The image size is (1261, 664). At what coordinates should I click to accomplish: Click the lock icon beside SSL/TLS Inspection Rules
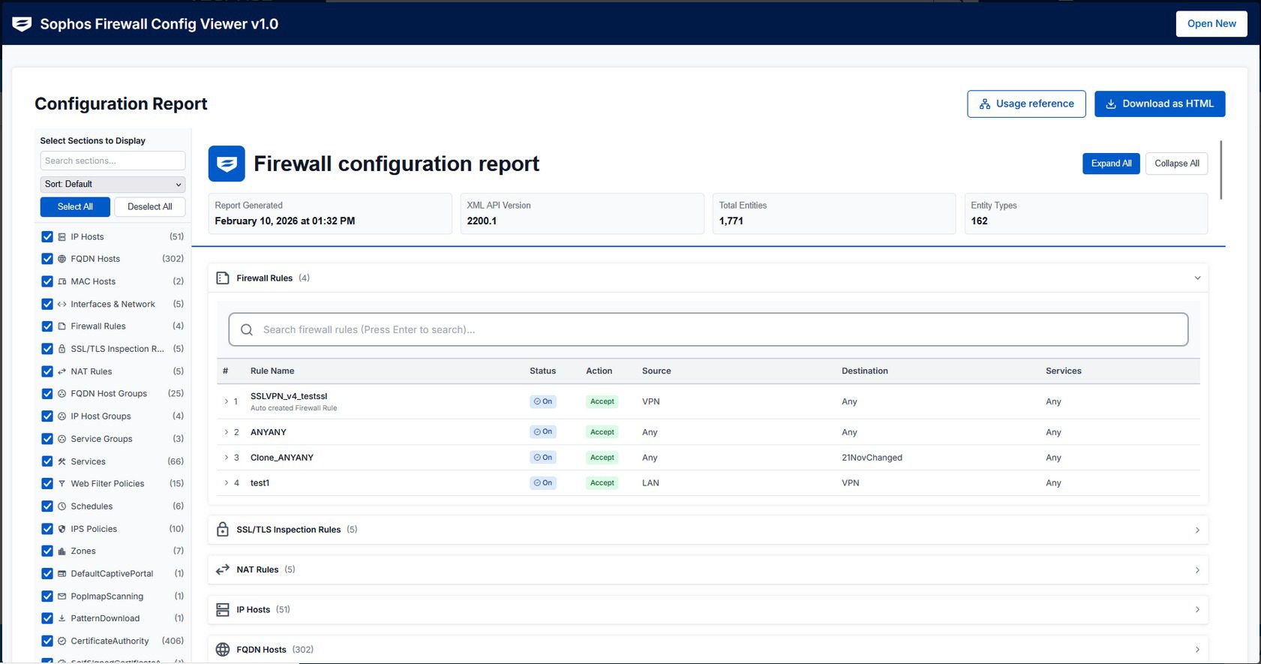(223, 530)
